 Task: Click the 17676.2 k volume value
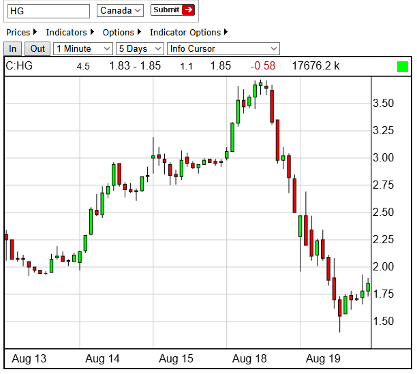point(315,66)
